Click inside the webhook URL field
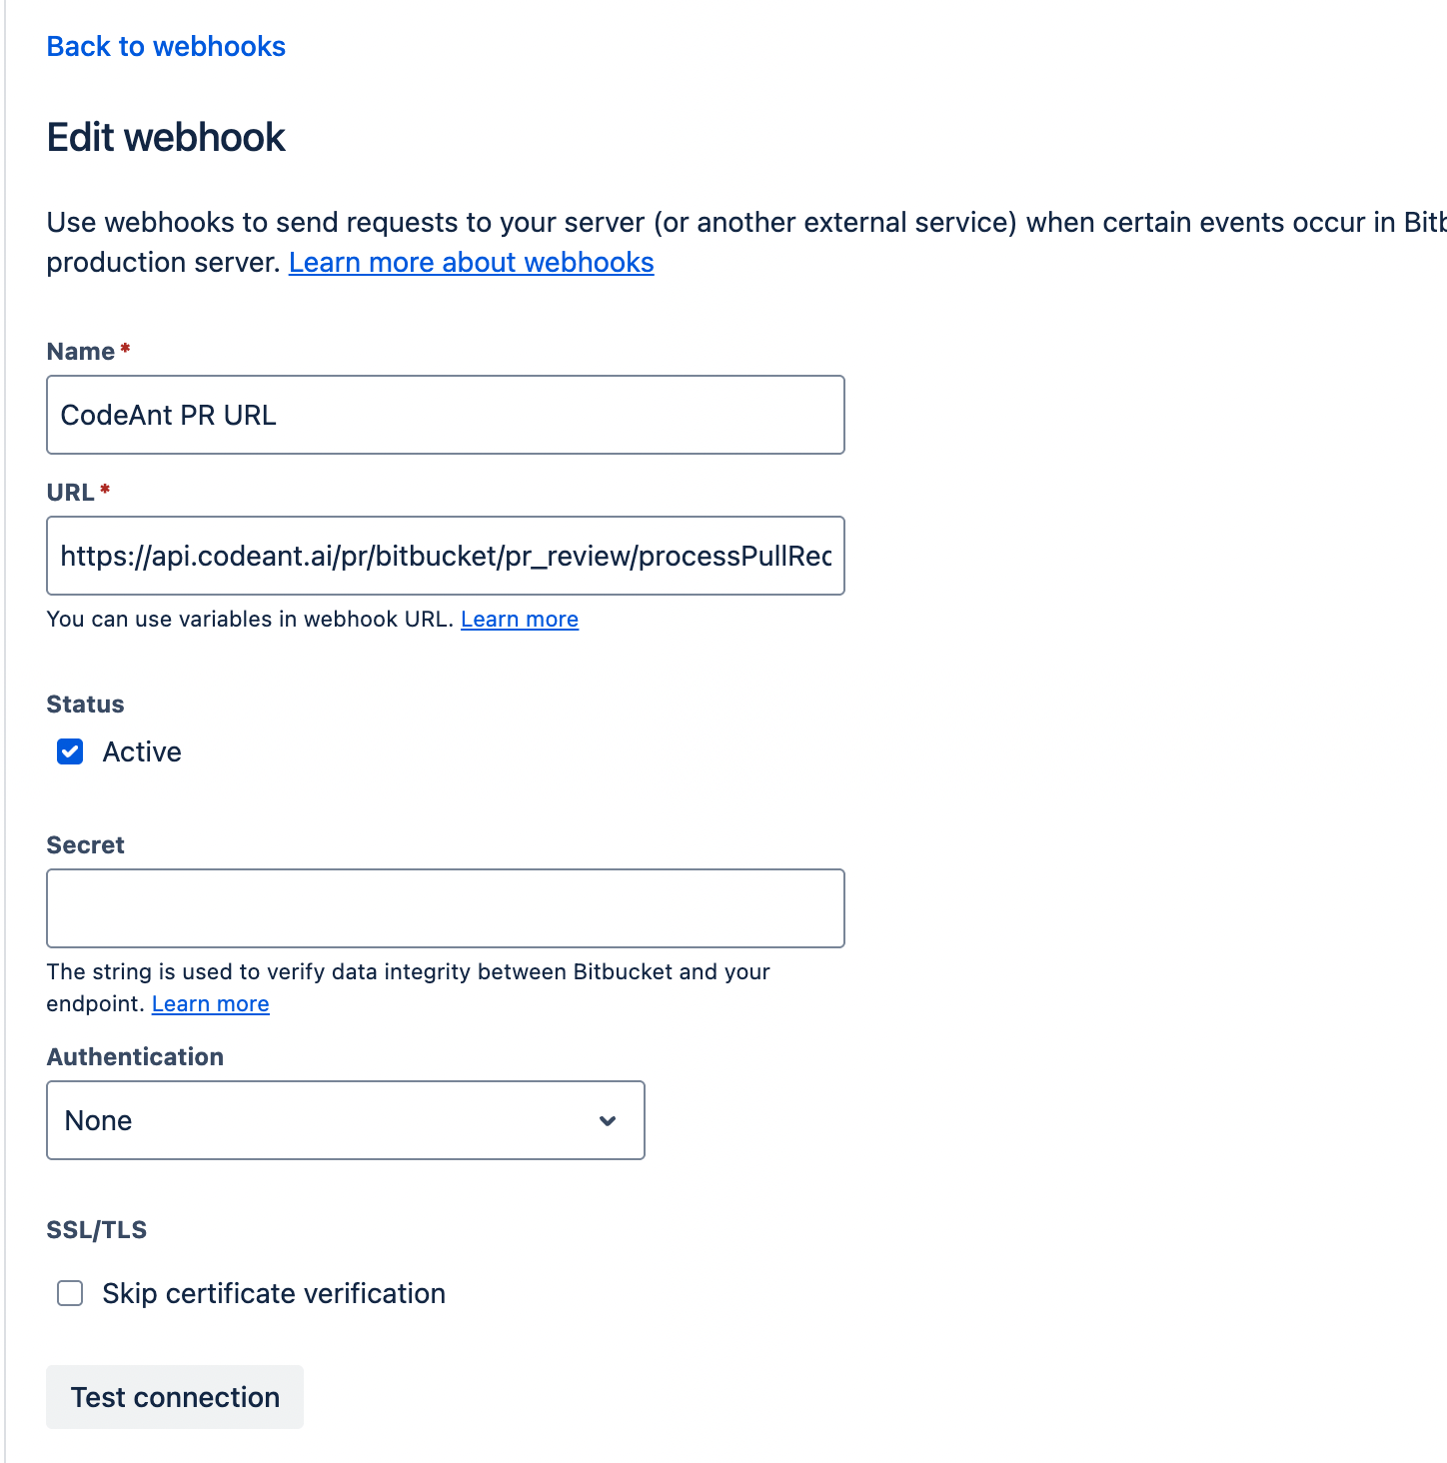 pos(445,556)
